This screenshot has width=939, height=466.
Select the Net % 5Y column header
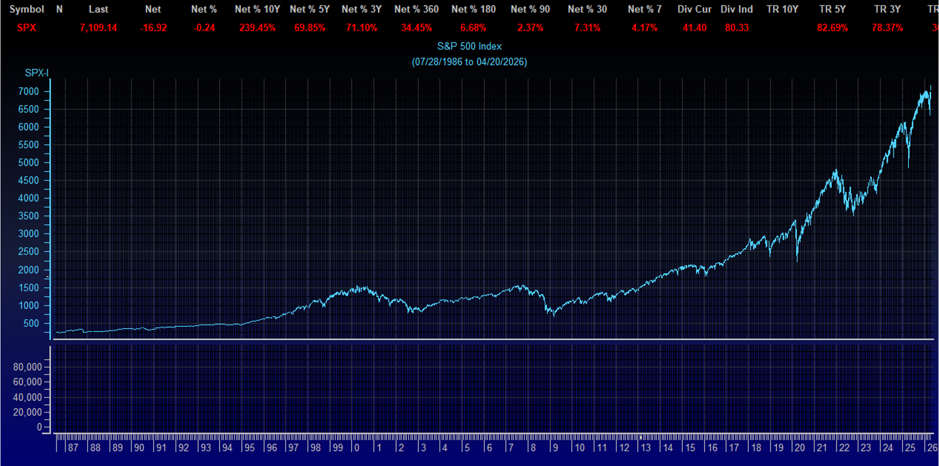click(x=309, y=9)
